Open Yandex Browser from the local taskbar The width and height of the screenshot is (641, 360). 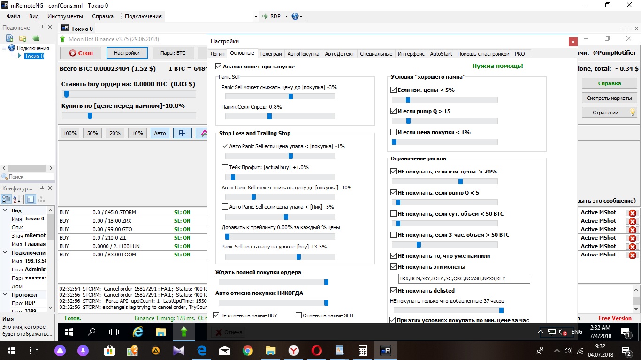tap(294, 351)
